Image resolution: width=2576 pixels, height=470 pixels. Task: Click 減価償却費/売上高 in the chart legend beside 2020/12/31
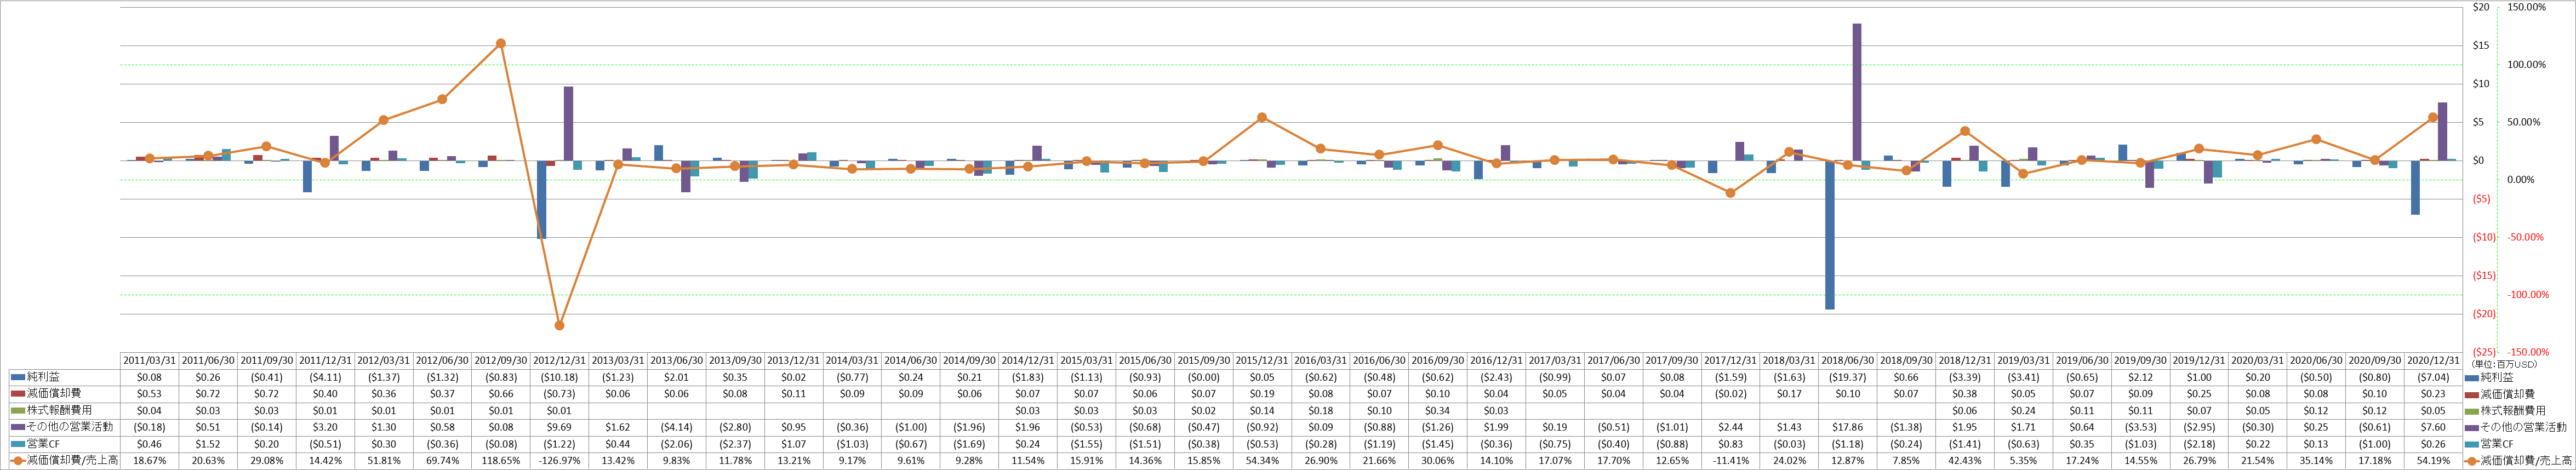pyautogui.click(x=2527, y=461)
